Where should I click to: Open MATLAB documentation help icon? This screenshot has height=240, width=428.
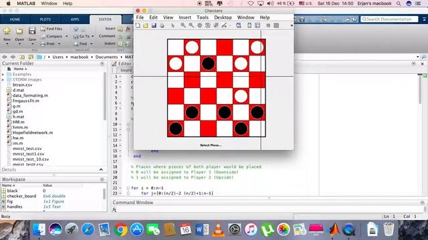coord(354,19)
